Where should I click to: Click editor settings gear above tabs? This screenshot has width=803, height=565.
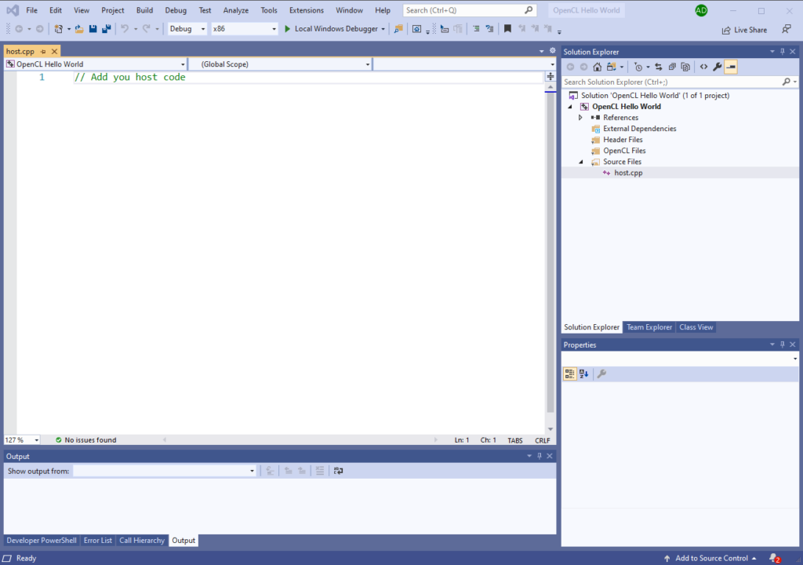(x=552, y=50)
